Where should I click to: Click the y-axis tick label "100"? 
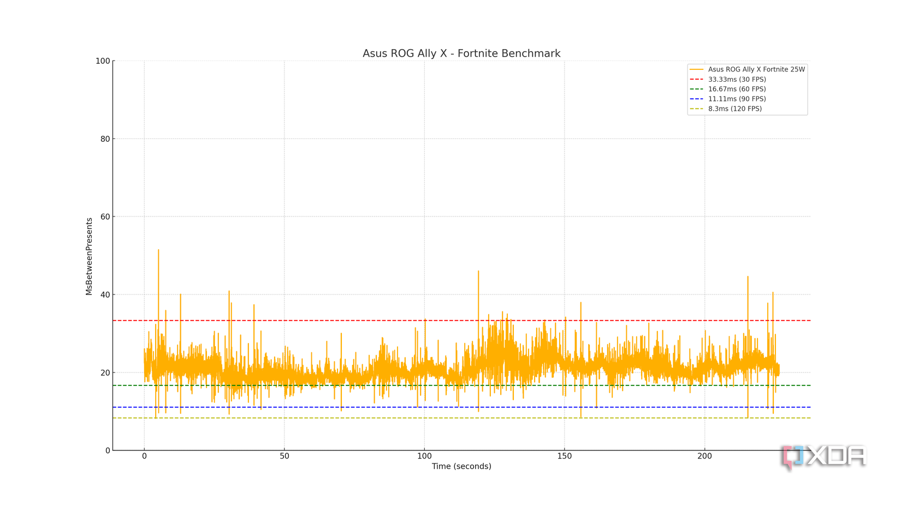click(x=103, y=61)
